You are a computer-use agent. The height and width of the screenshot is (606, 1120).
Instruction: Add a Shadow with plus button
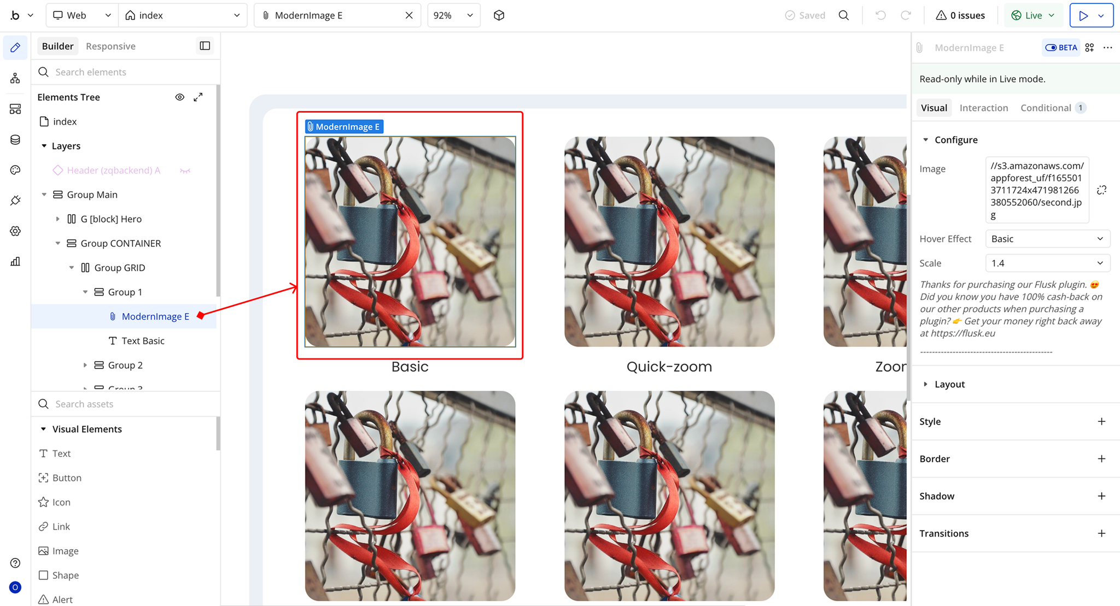point(1101,496)
